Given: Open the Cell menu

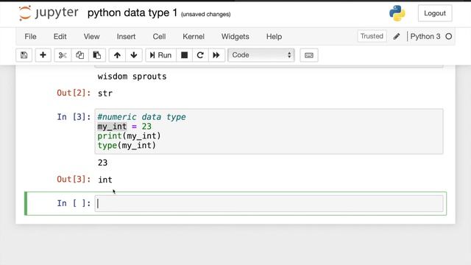Looking at the screenshot, I should click(x=159, y=36).
